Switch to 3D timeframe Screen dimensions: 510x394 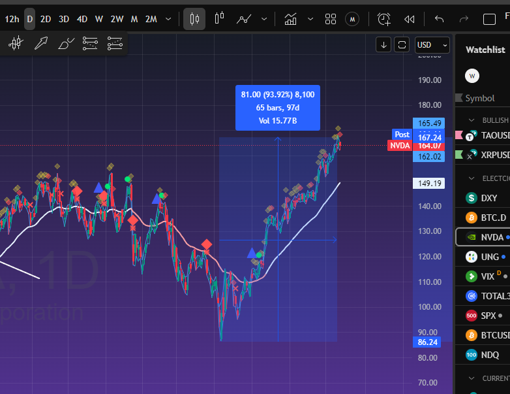click(x=64, y=19)
